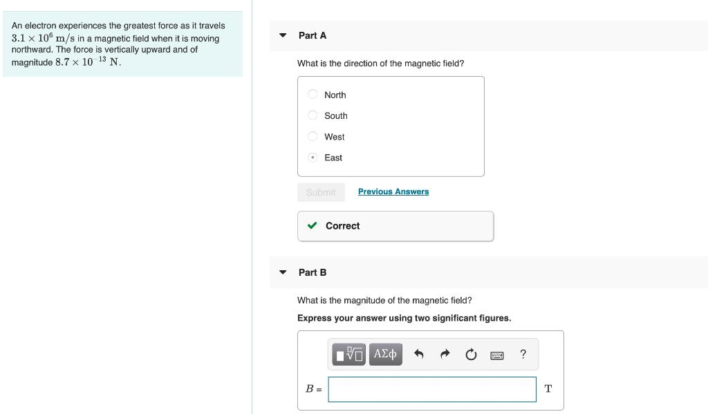Click the B = answer input field

(x=432, y=389)
